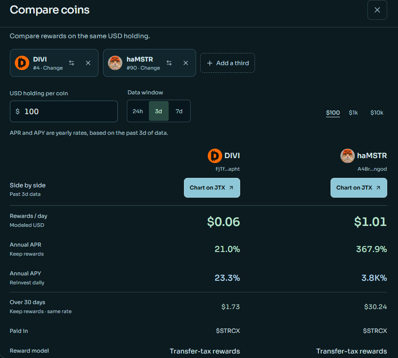Click DIVI logo in comparison column header
398x358 pixels.
pyautogui.click(x=215, y=156)
